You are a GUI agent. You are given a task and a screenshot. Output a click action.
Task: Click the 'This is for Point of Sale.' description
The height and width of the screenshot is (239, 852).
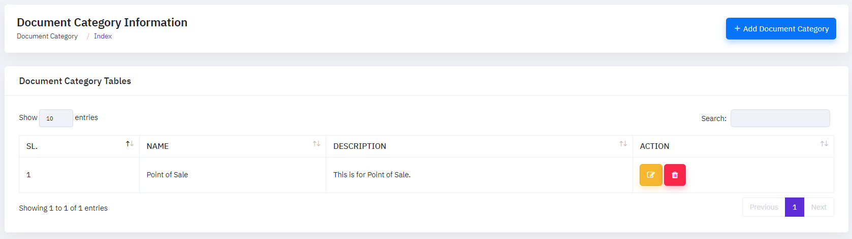pos(372,175)
